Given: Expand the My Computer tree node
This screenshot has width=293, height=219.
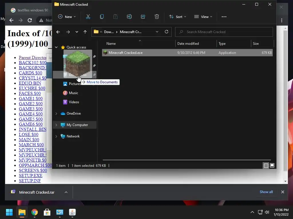Looking at the screenshot, I should pos(56,125).
